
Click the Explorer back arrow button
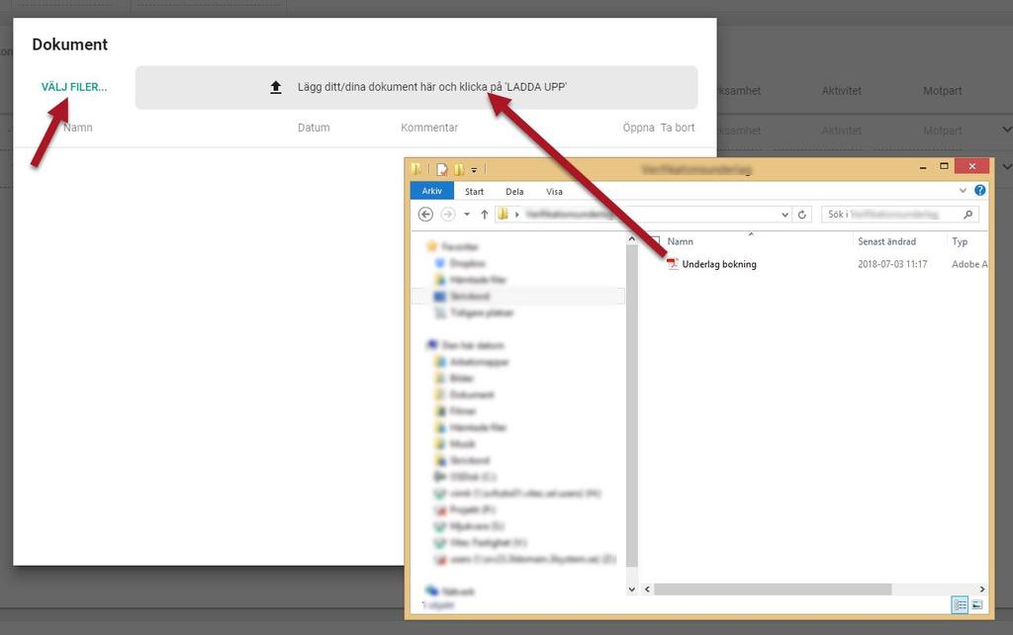(x=425, y=215)
